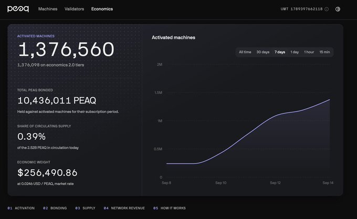Select the 7 days range
The height and width of the screenshot is (219, 357).
[x=280, y=52]
